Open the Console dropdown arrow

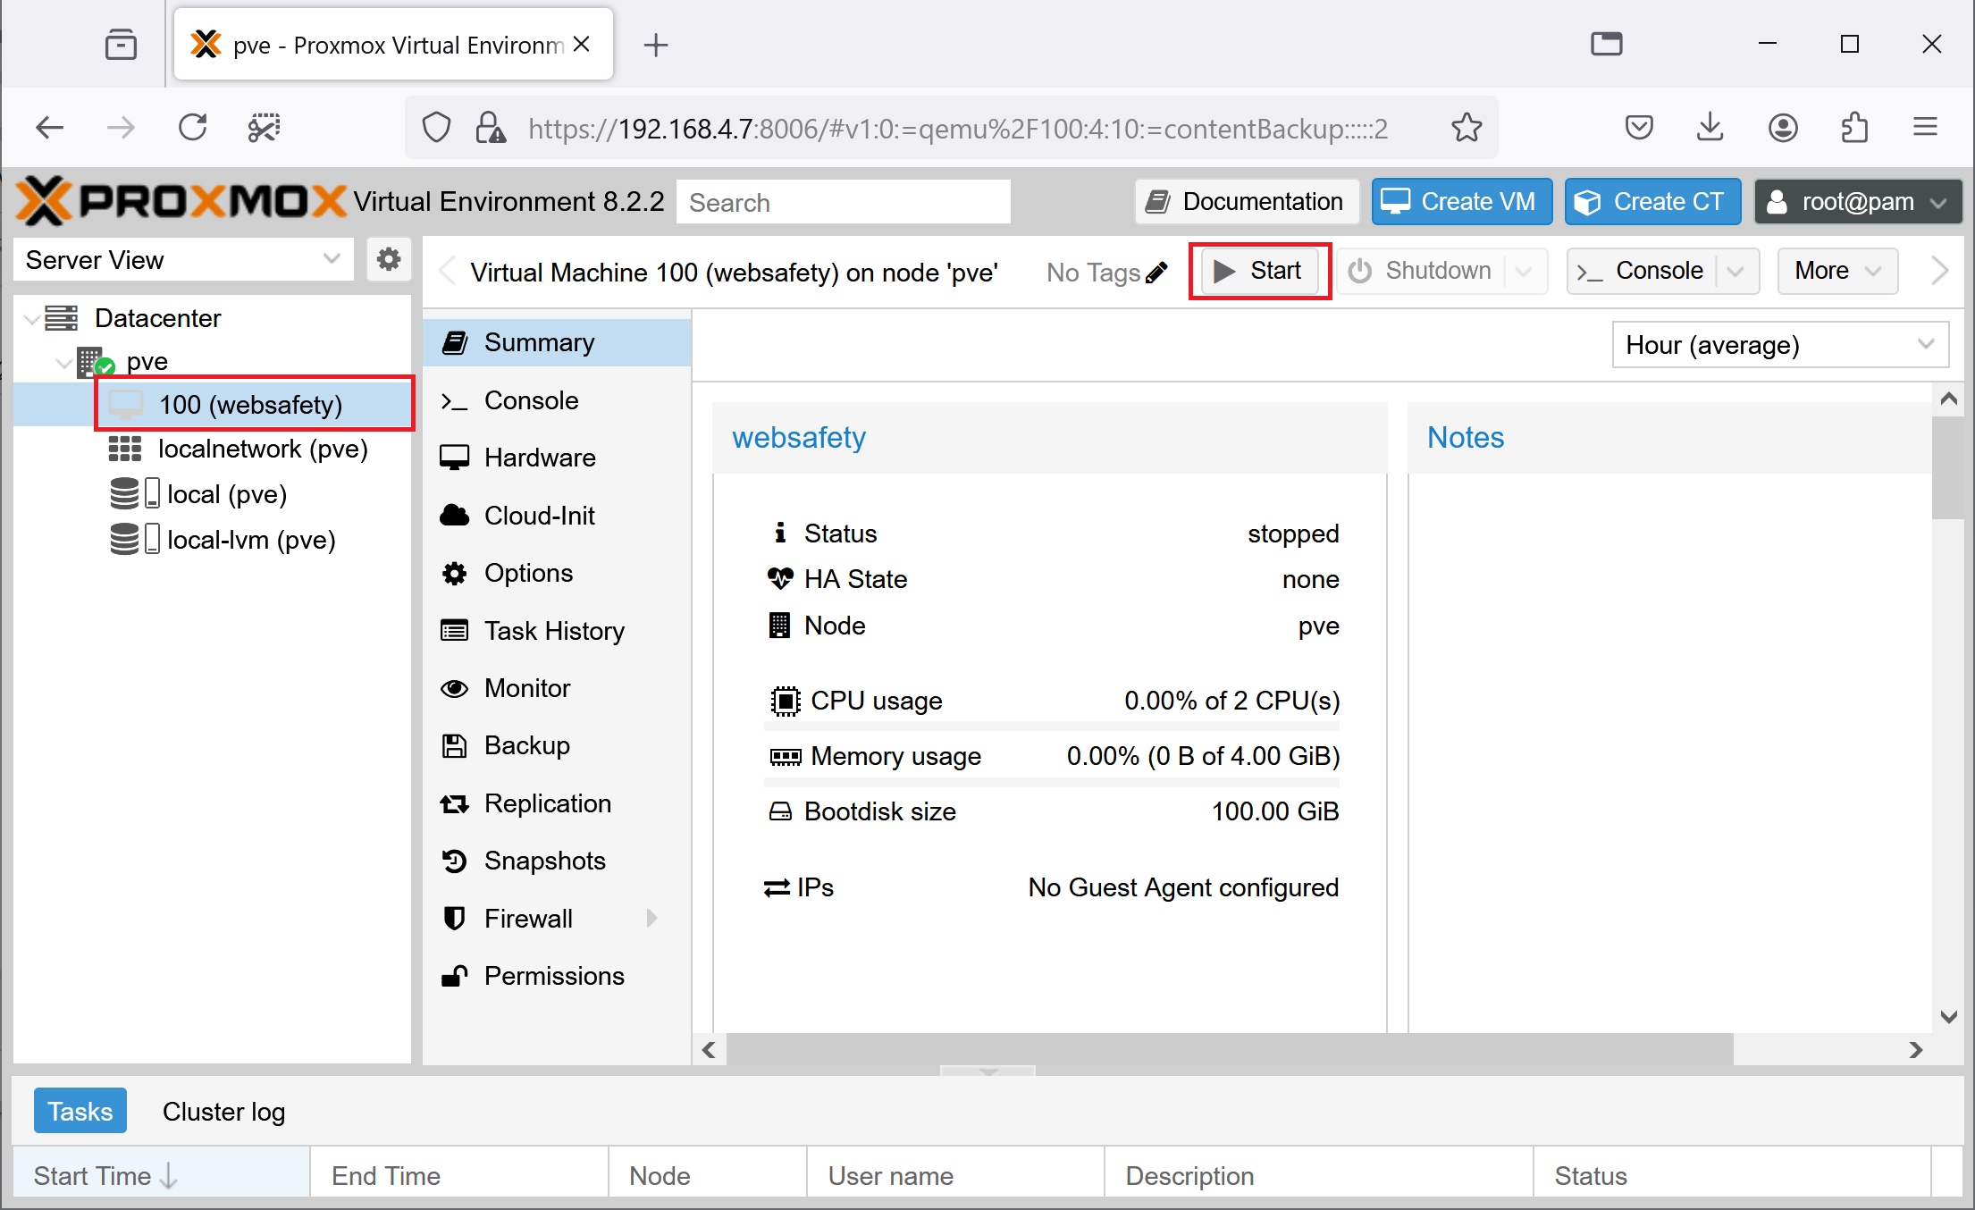pyautogui.click(x=1735, y=272)
